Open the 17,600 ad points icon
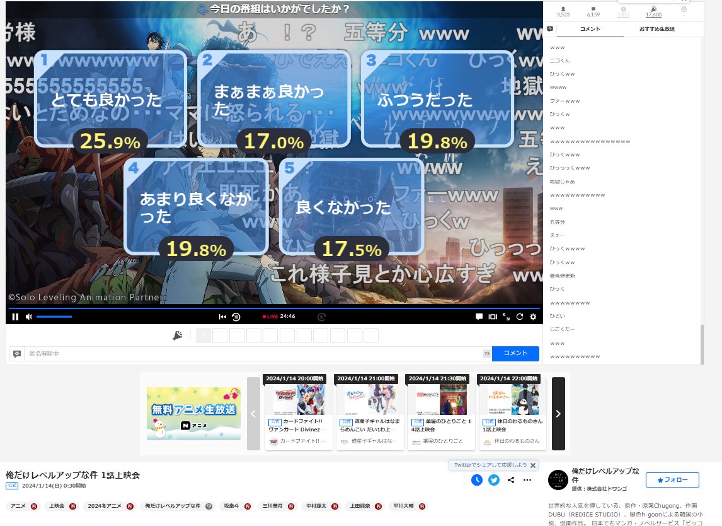Image resolution: width=722 pixels, height=526 pixels. (x=653, y=11)
